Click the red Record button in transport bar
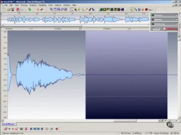 coord(57,129)
